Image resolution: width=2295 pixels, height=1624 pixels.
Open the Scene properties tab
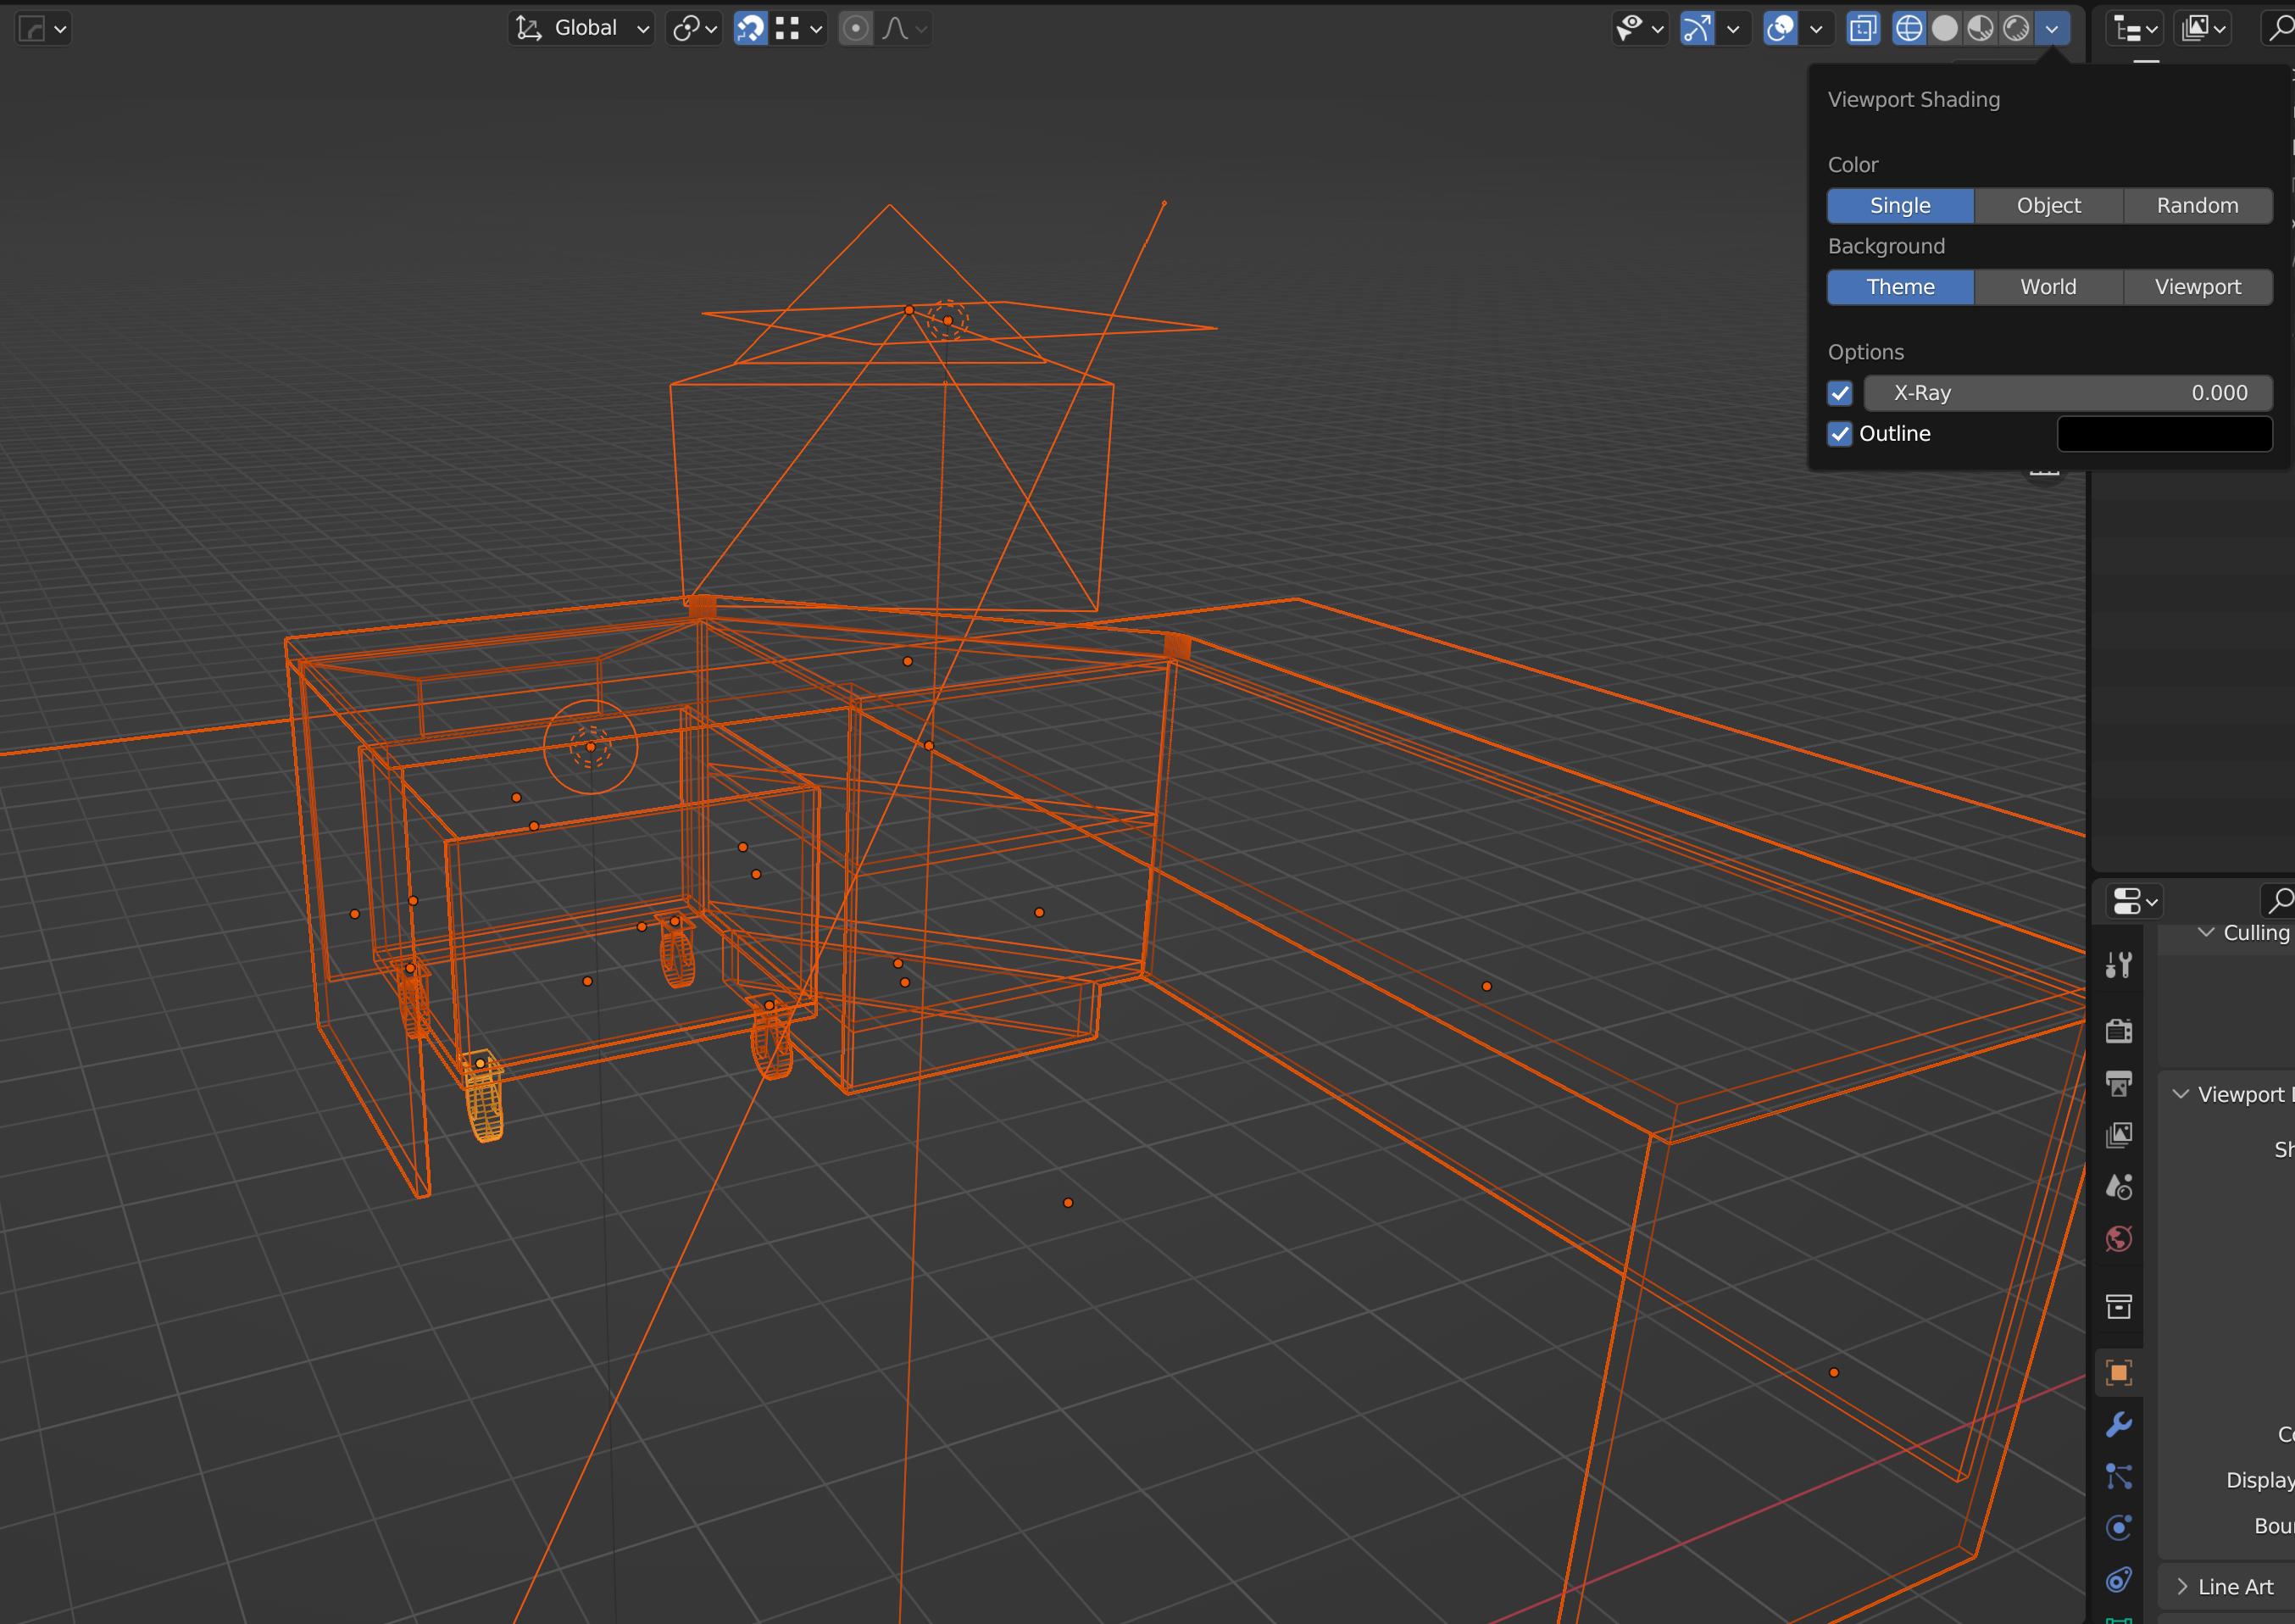tap(2119, 1187)
